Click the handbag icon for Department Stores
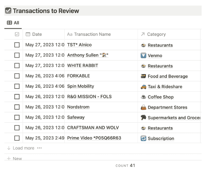 point(143,107)
